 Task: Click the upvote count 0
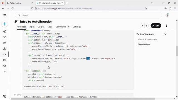tap(146, 26)
